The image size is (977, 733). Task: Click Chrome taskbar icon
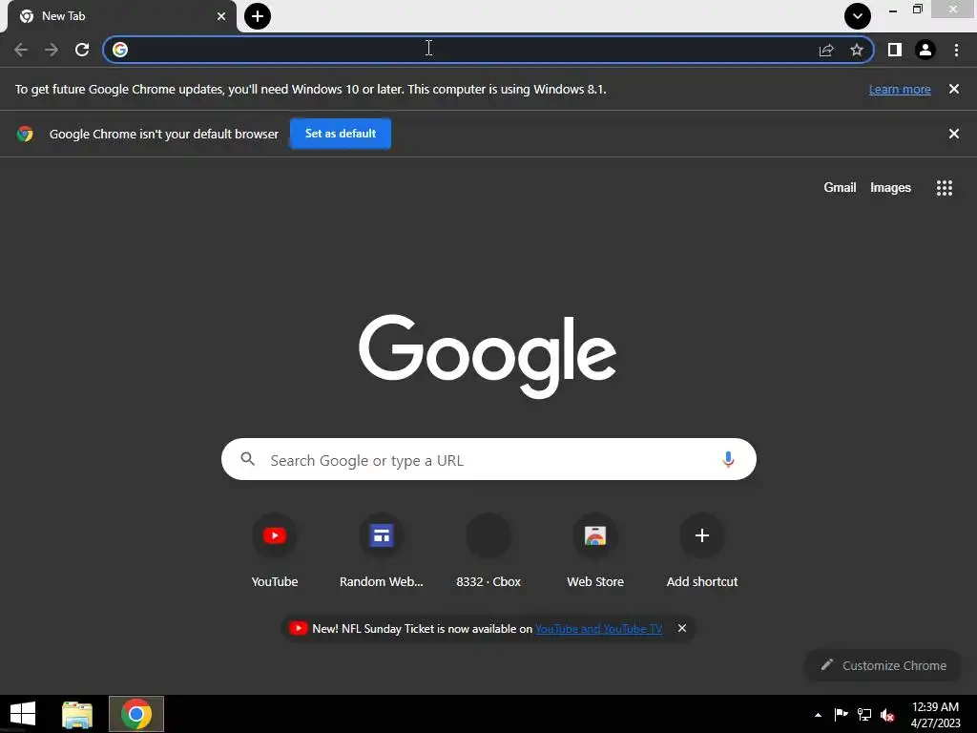click(136, 714)
